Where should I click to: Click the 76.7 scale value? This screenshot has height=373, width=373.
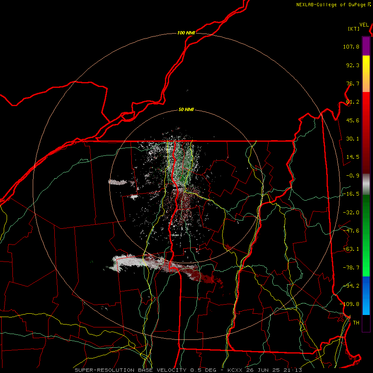click(x=353, y=83)
